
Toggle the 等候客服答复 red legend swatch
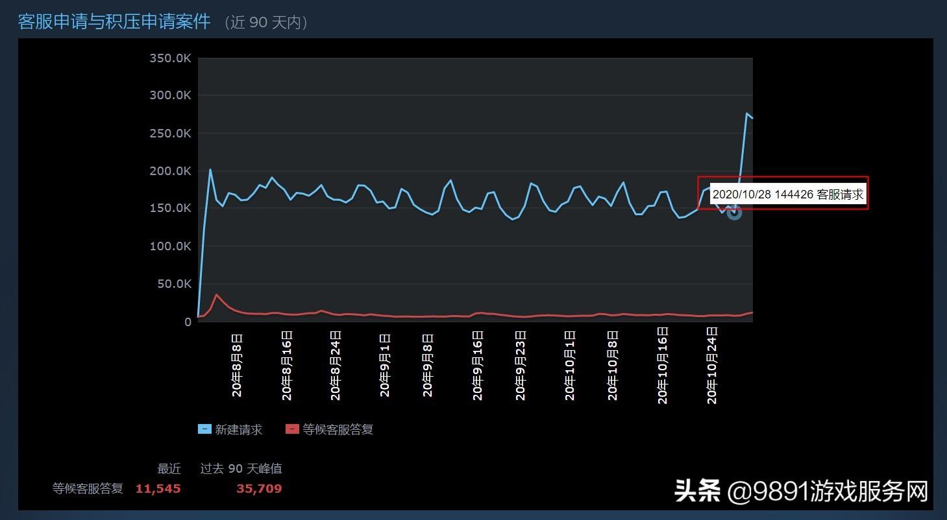coord(292,429)
